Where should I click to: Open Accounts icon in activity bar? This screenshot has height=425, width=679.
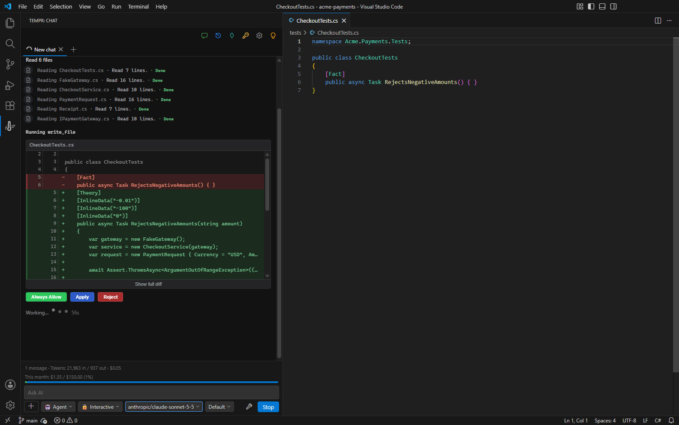click(x=10, y=385)
